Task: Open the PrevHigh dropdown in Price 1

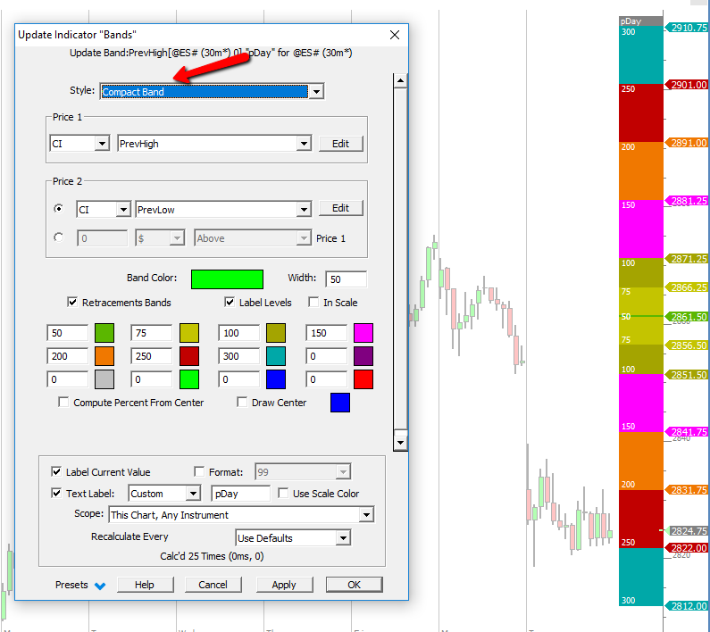Action: [304, 144]
